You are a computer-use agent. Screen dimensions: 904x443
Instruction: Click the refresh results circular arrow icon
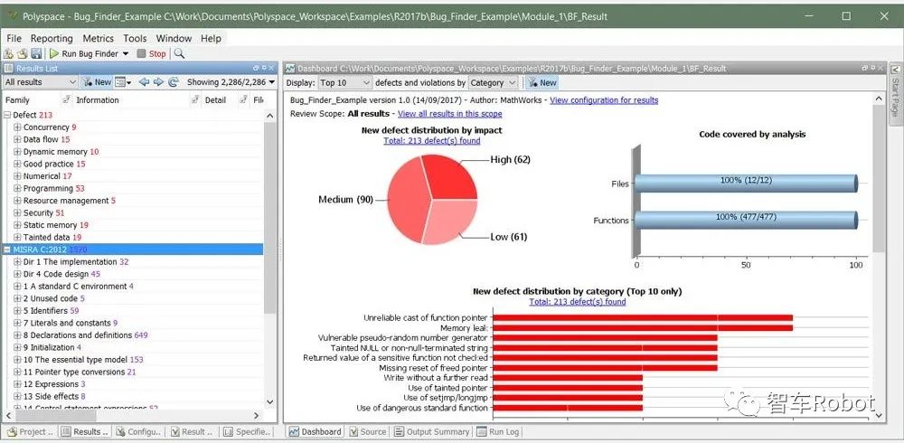pyautogui.click(x=173, y=82)
